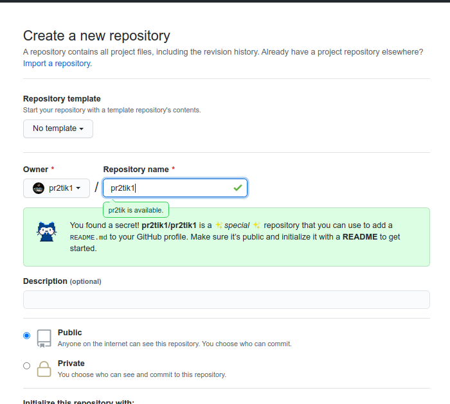Click 'Start your repository with a template' description
This screenshot has width=450, height=404.
coord(112,110)
